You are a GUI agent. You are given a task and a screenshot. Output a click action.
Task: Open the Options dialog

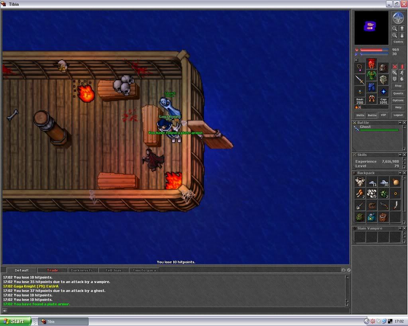pos(398,100)
